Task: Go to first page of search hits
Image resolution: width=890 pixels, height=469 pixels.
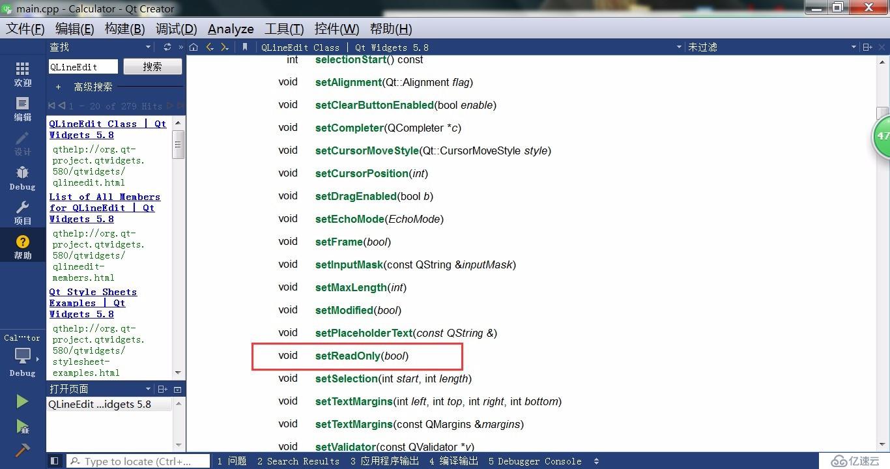Action: tap(51, 106)
